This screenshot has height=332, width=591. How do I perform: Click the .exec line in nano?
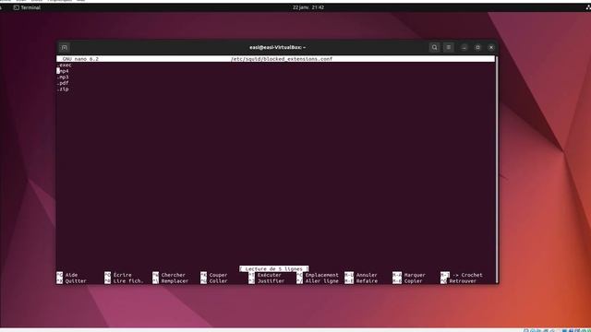click(x=64, y=65)
